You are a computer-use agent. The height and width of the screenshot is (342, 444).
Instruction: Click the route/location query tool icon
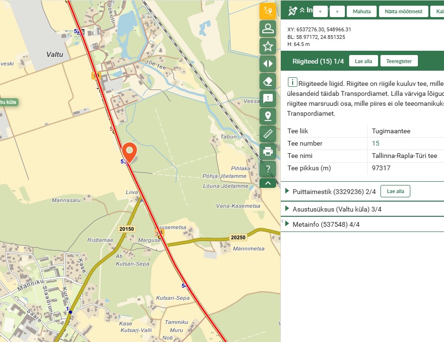click(x=268, y=11)
